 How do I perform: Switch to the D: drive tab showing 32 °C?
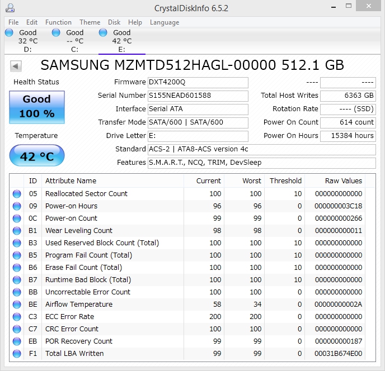point(28,41)
